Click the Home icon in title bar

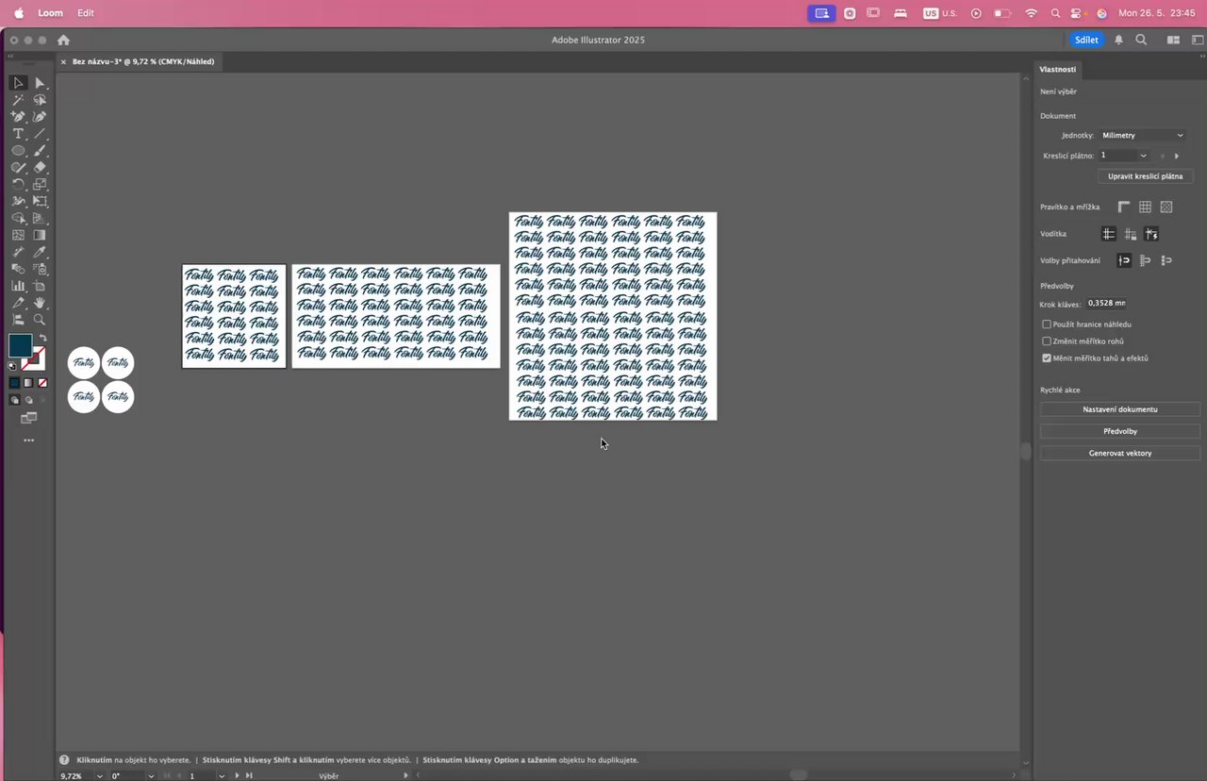click(x=63, y=41)
